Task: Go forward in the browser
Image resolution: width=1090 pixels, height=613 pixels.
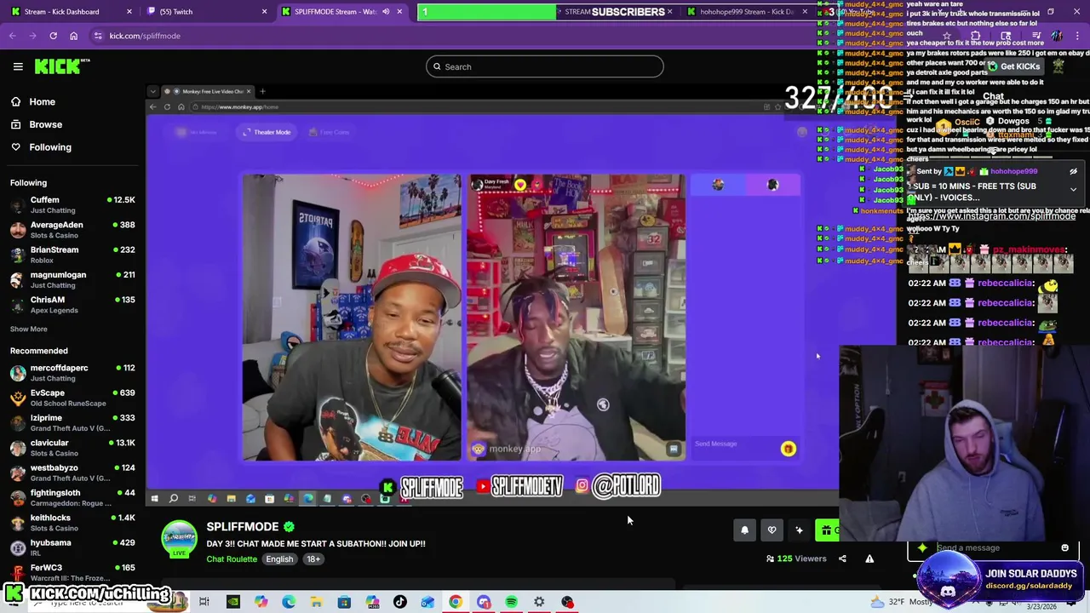Action: click(x=32, y=36)
